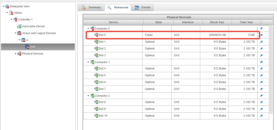Click the arrow icon in Connector 0 row
This screenshot has height=130, width=277.
click(x=261, y=29)
